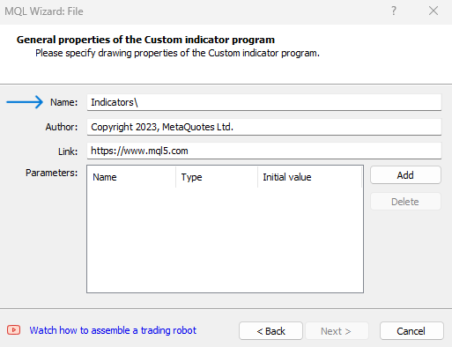Cancel the MQL Wizard
This screenshot has width=452, height=347.
(411, 331)
